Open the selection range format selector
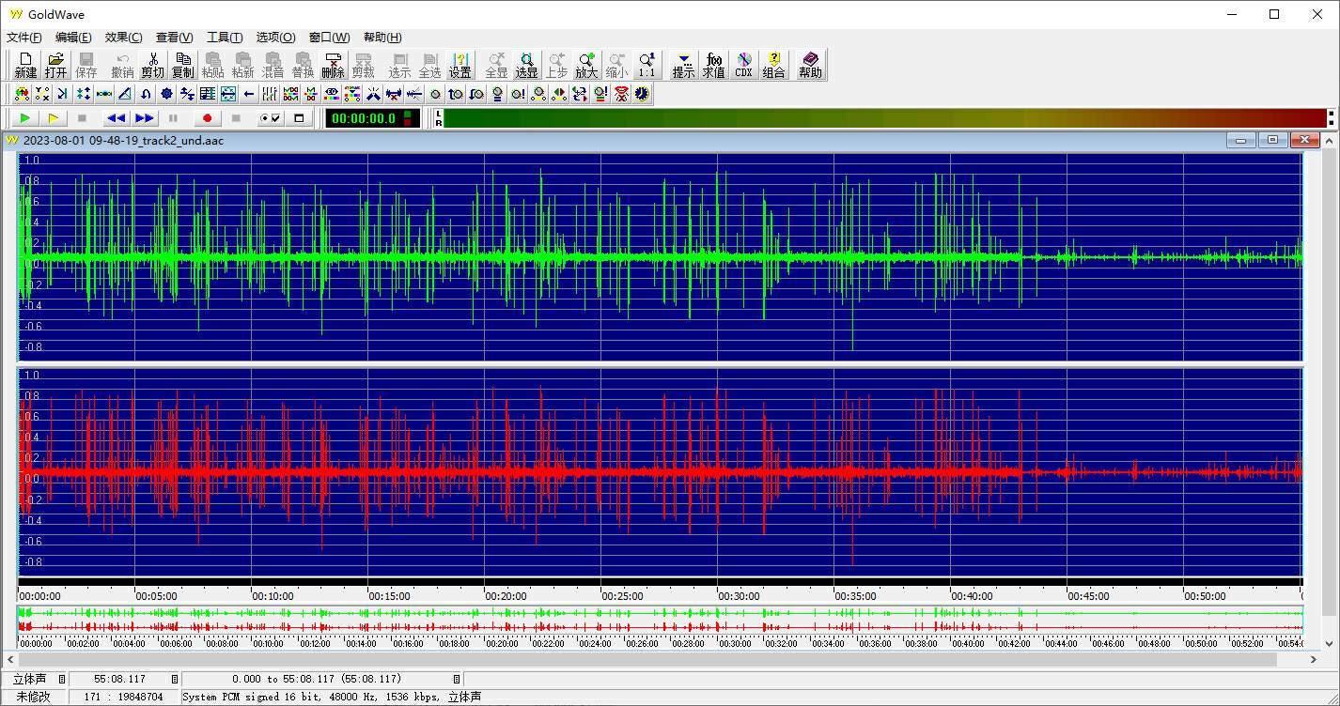 coord(457,679)
